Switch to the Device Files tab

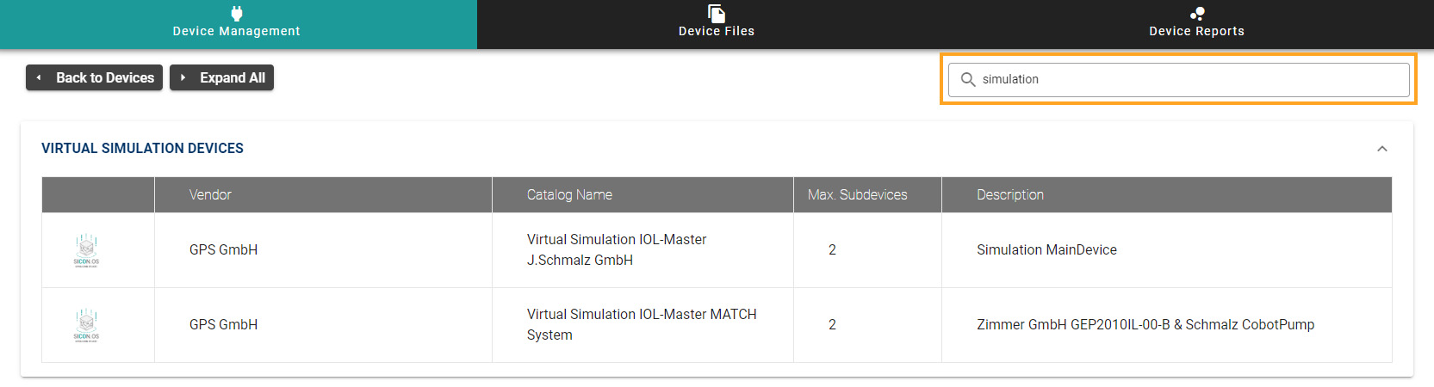click(x=716, y=24)
